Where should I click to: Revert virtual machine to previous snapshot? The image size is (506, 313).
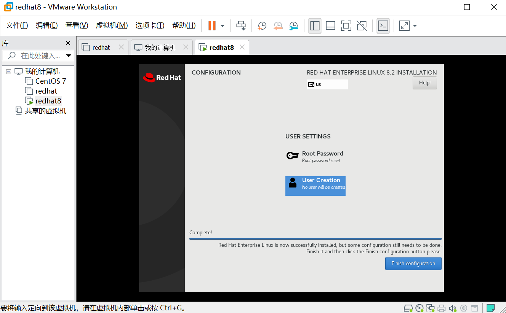278,25
